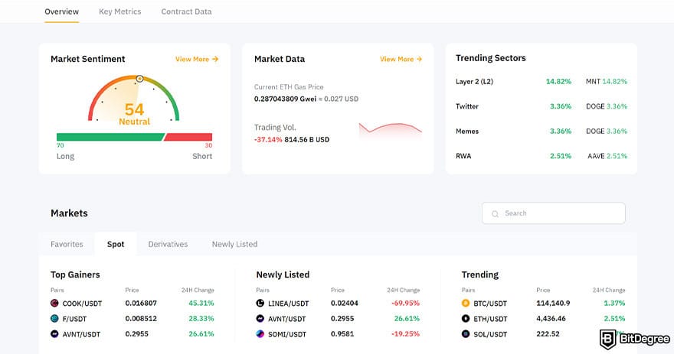This screenshot has height=354, width=674.
Task: Open the F/USDT pair
Action: point(74,319)
